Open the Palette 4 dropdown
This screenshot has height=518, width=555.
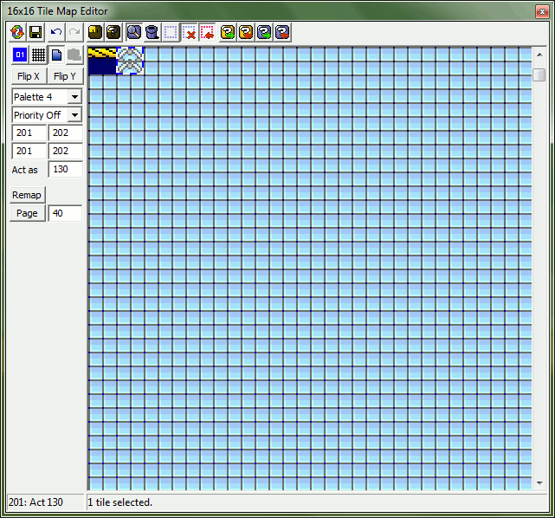[47, 97]
